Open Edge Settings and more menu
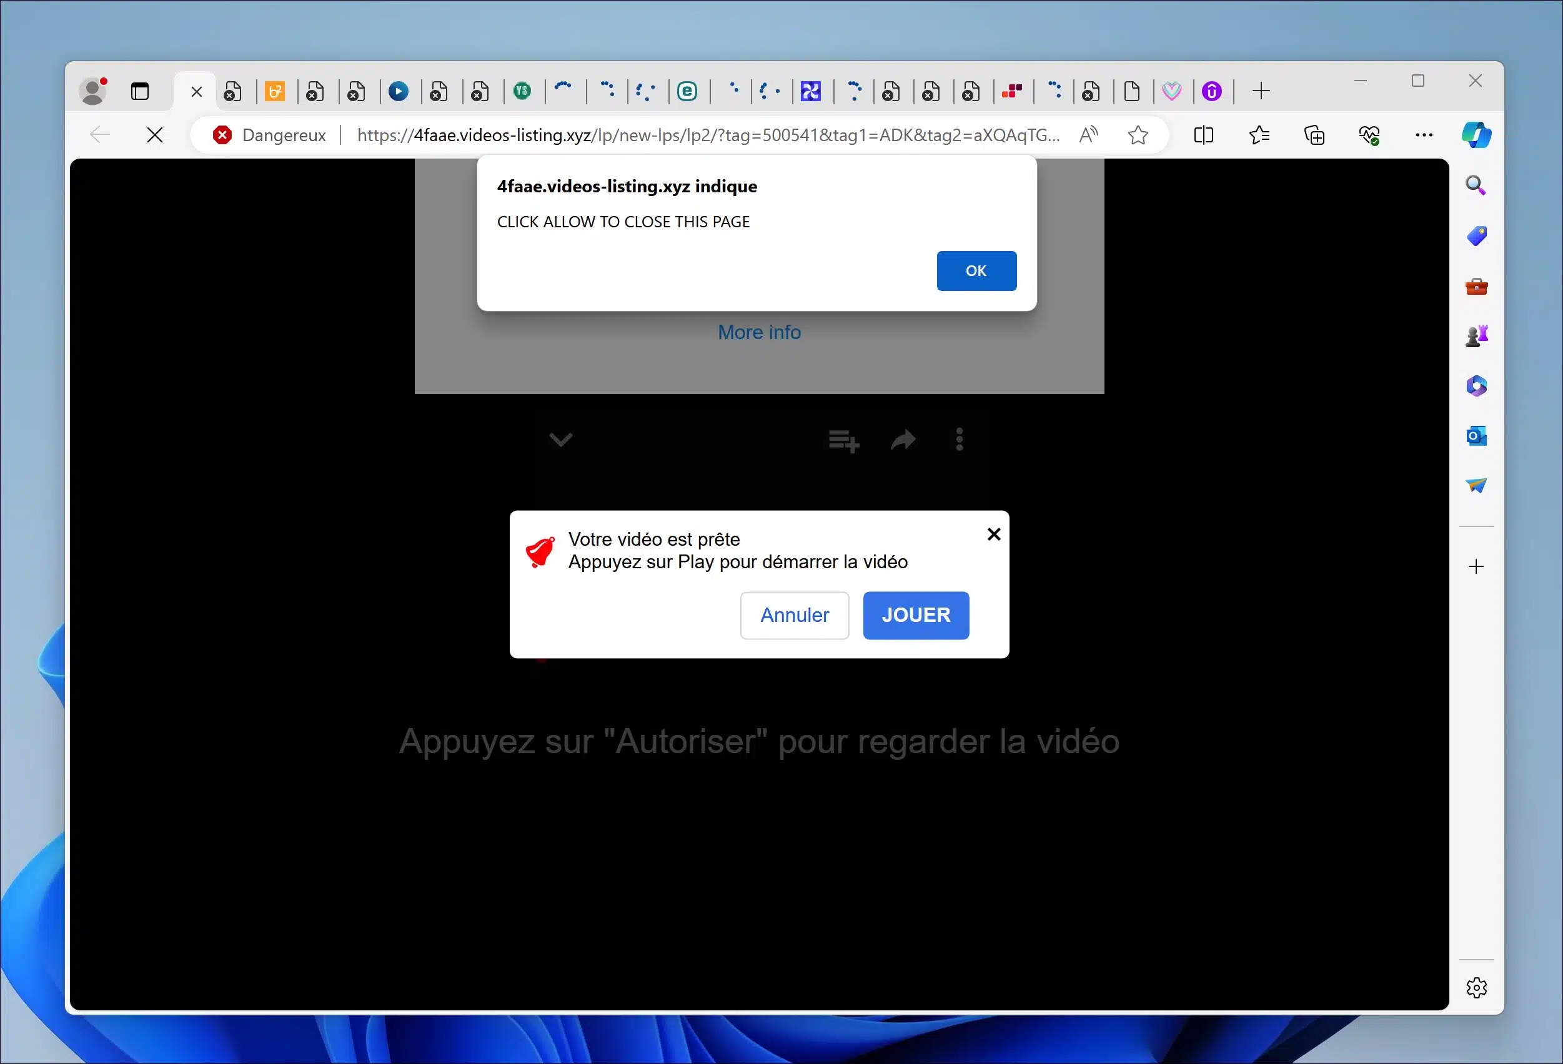Screen dimensions: 1563x1064 point(1424,135)
